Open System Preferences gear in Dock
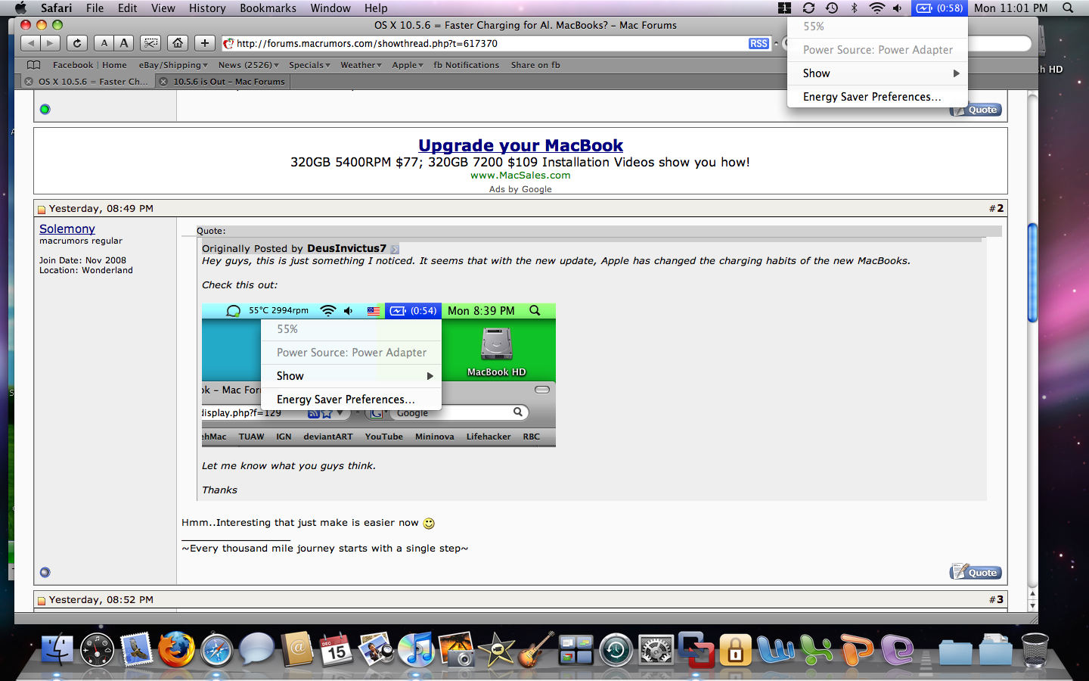1089x681 pixels. pyautogui.click(x=656, y=649)
